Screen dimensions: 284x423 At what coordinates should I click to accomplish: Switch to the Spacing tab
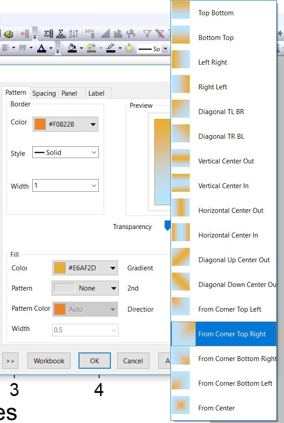44,93
